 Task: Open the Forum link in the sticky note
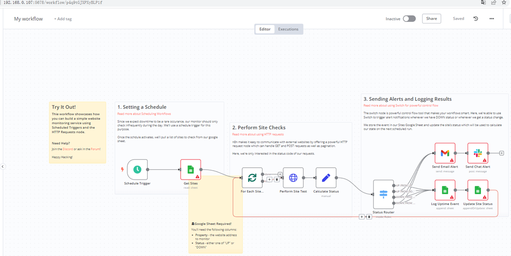(95, 149)
